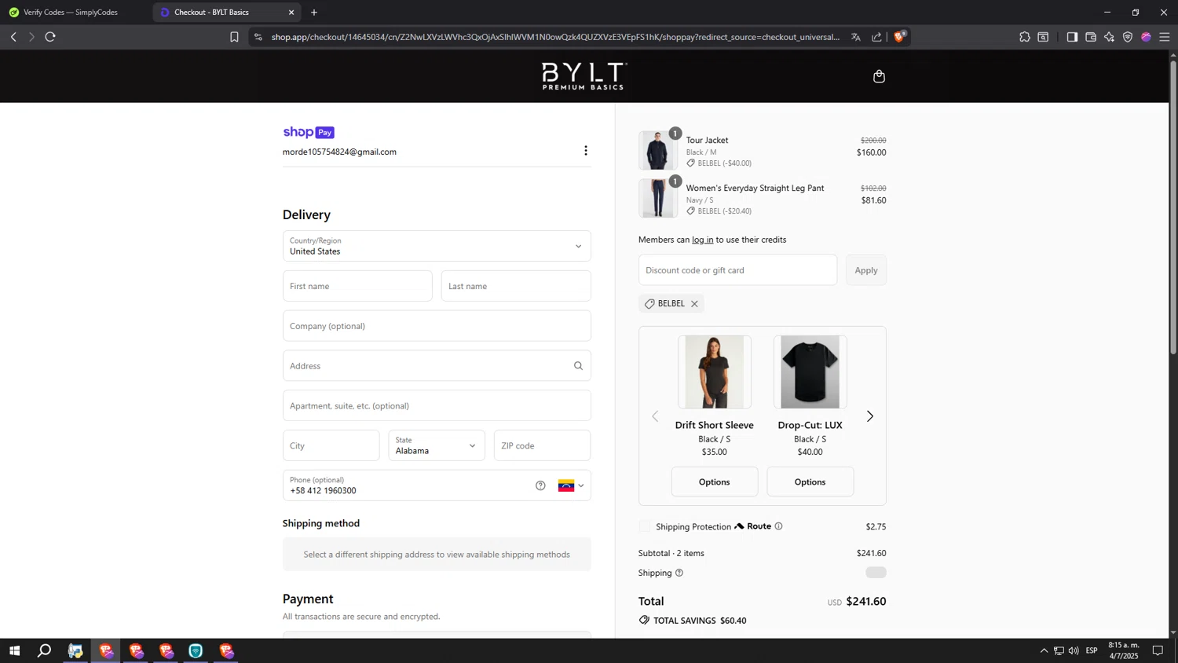Open the browser hamburger main menu
The image size is (1178, 663).
1165,37
